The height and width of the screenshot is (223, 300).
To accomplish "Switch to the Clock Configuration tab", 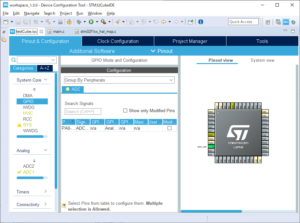I will point(117,41).
